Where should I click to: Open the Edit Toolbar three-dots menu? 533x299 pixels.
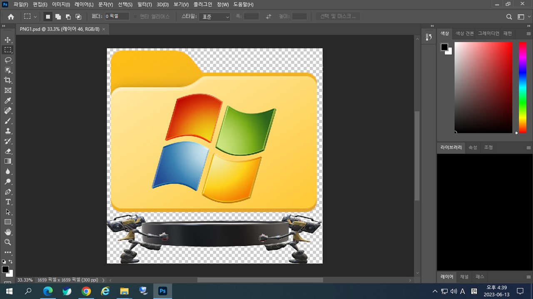(8, 252)
